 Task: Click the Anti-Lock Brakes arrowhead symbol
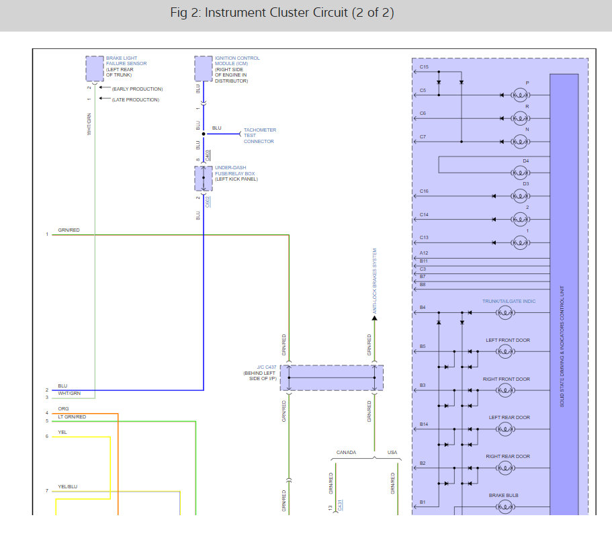click(374, 318)
